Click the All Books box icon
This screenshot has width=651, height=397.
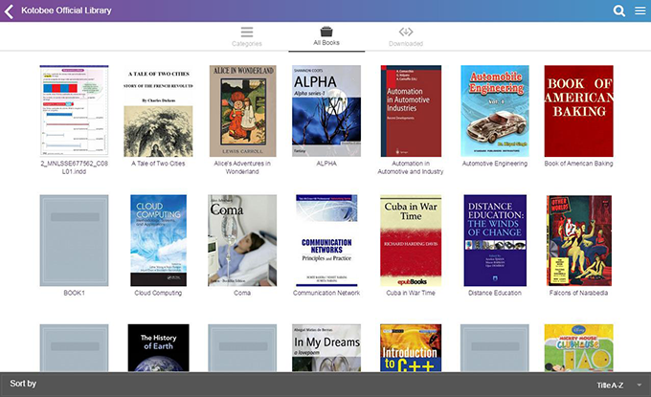pos(325,32)
